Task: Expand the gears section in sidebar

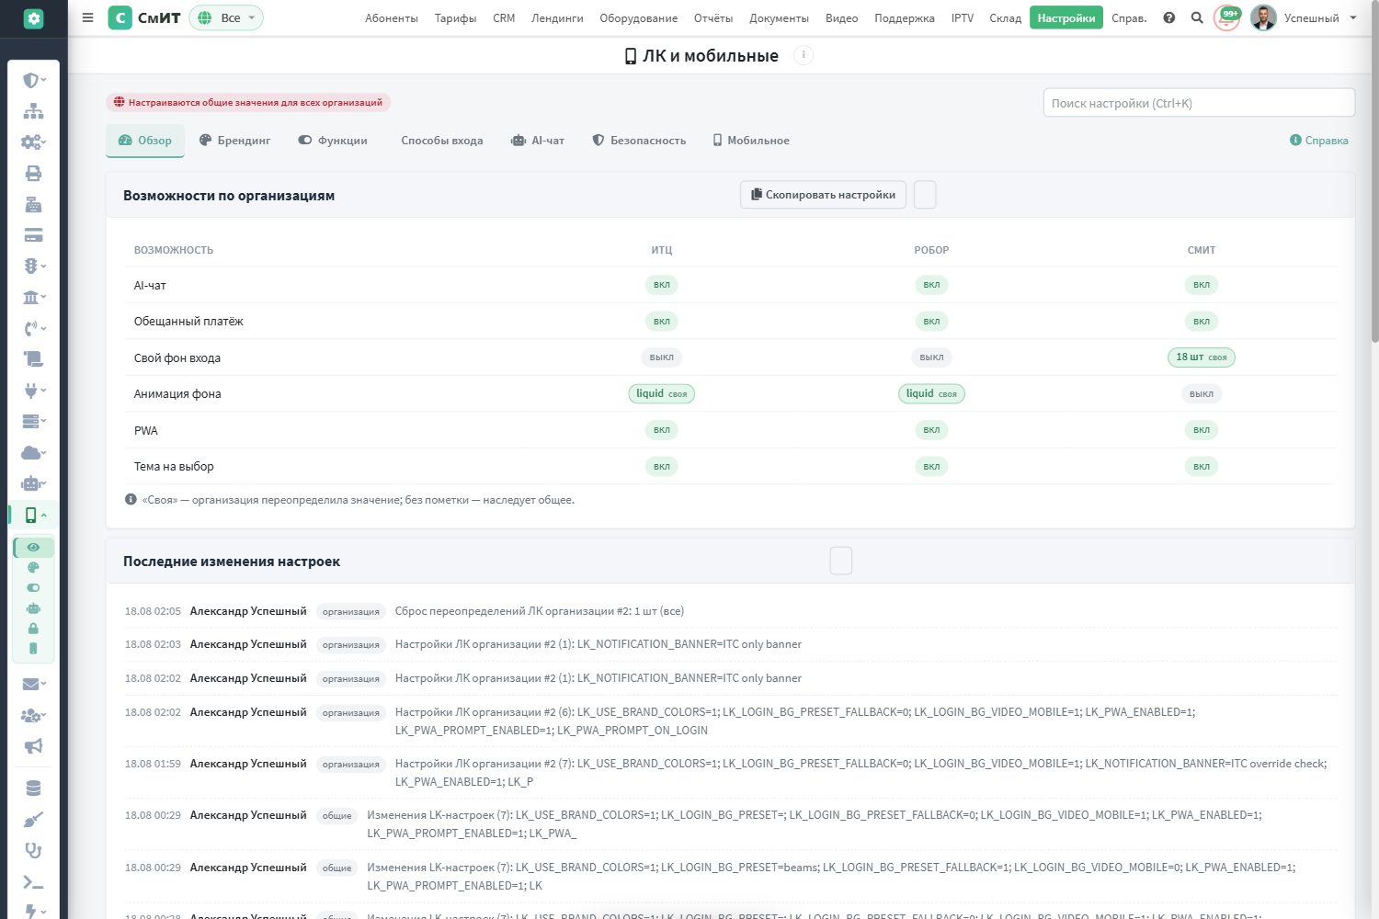Action: [x=33, y=142]
